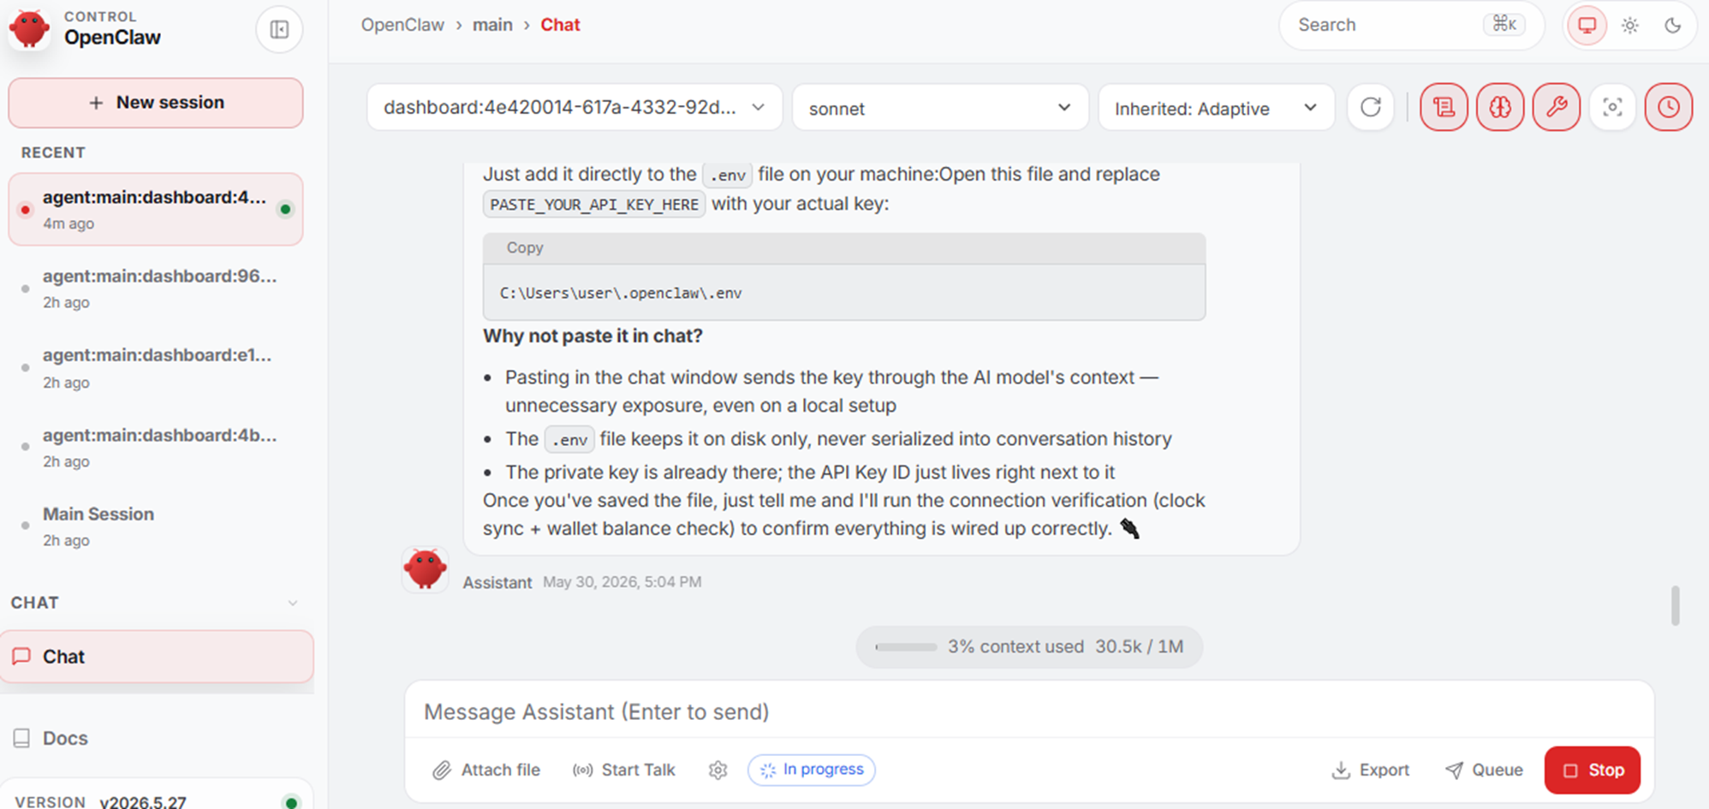Click the scroll/transcript icon in chat toolbar
1709x809 pixels.
[x=1444, y=107]
